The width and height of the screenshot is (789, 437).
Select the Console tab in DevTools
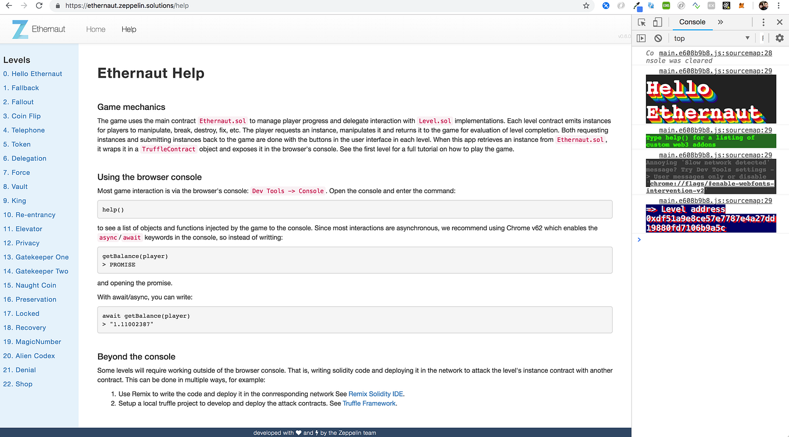click(692, 22)
